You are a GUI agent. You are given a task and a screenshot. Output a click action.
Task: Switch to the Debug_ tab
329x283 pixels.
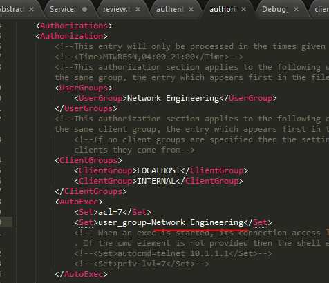tap(274, 9)
